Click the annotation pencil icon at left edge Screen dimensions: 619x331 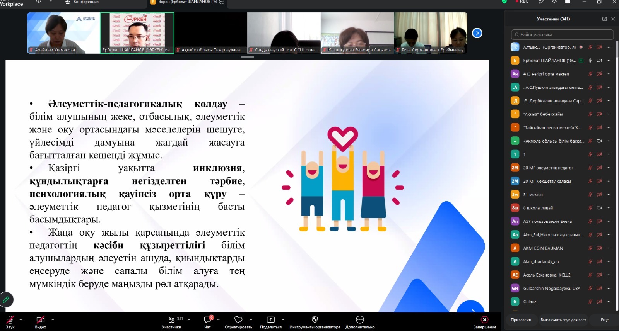(6, 299)
